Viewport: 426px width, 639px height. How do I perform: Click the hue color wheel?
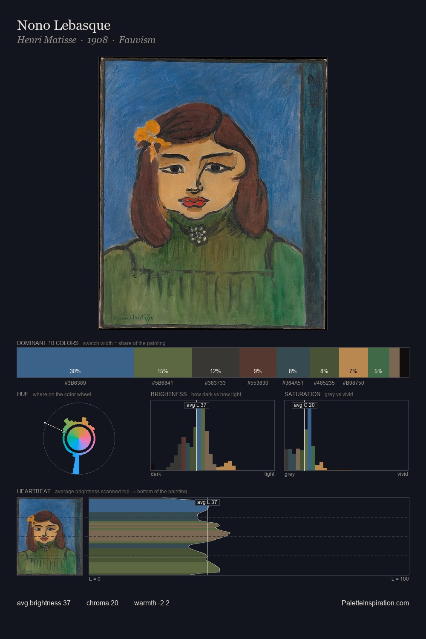coord(79,439)
